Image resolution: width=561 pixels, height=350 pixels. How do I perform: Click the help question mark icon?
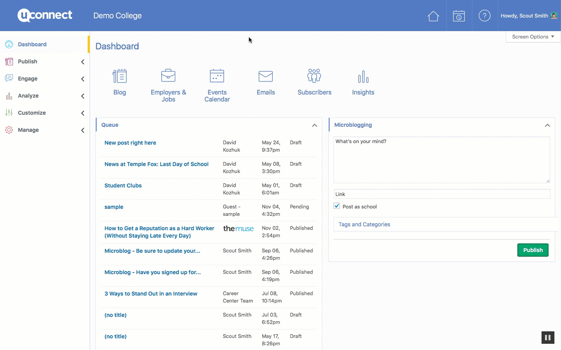pos(484,16)
